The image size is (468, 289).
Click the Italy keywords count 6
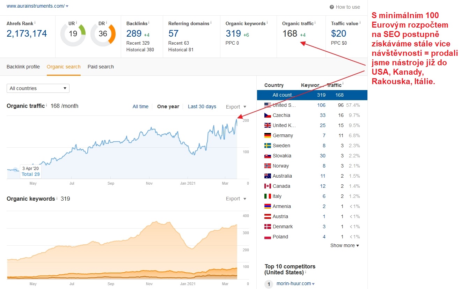[x=324, y=196]
